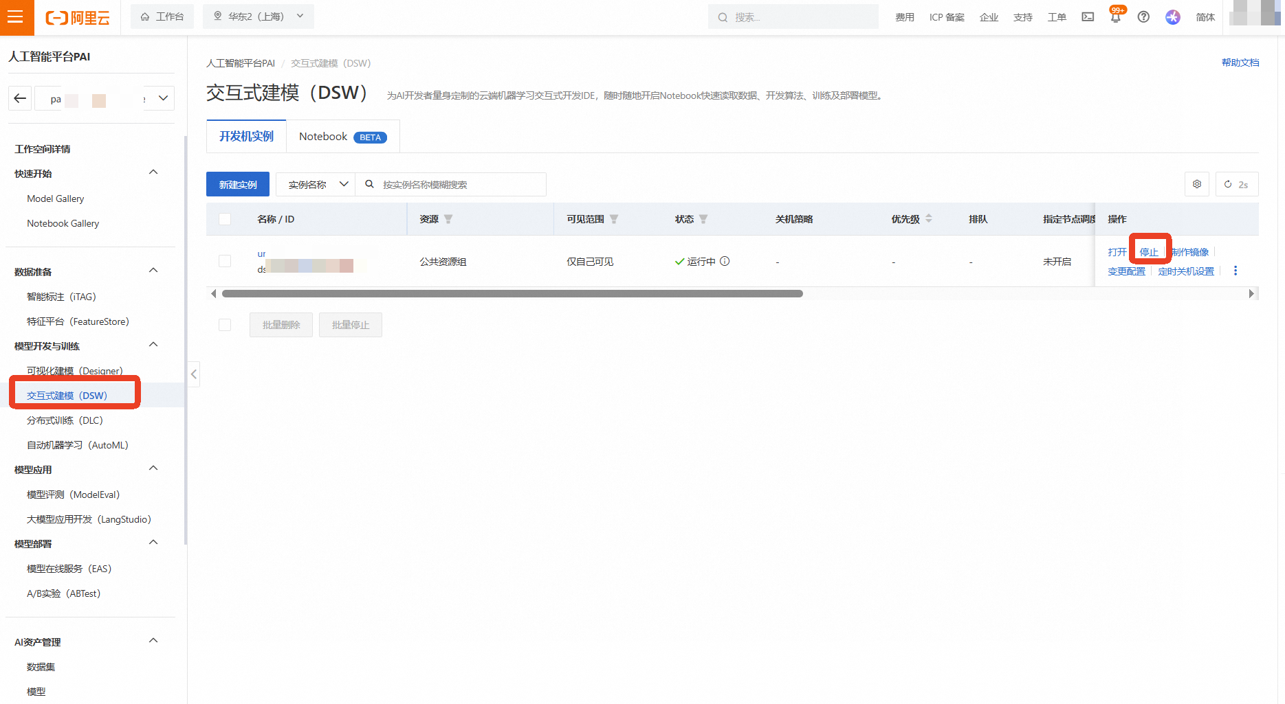Open 实例名称 search type dropdown
The image size is (1285, 704).
[316, 184]
